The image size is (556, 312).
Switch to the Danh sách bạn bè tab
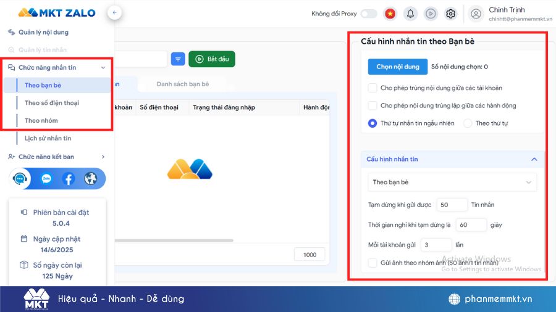coord(182,84)
